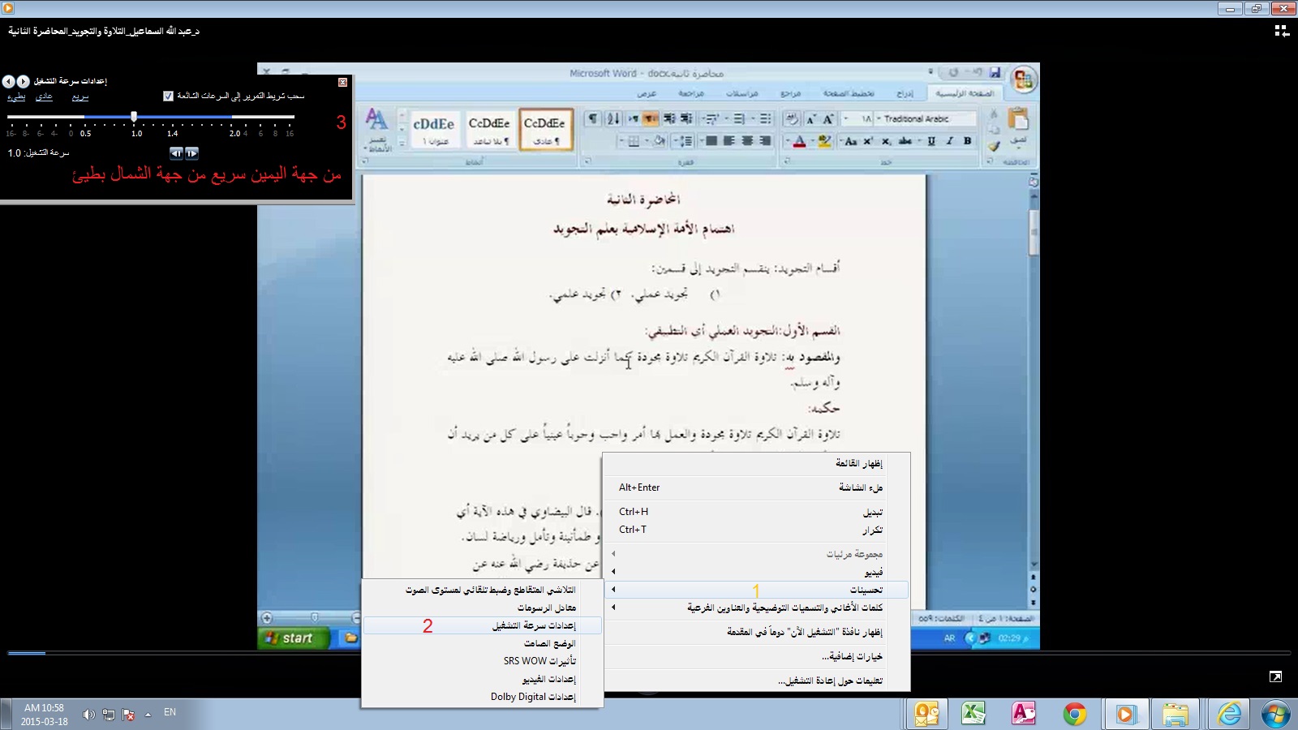Screen dimensions: 1298x730
Task: Go to next enhancement panel using right arrow
Action: tap(24, 82)
